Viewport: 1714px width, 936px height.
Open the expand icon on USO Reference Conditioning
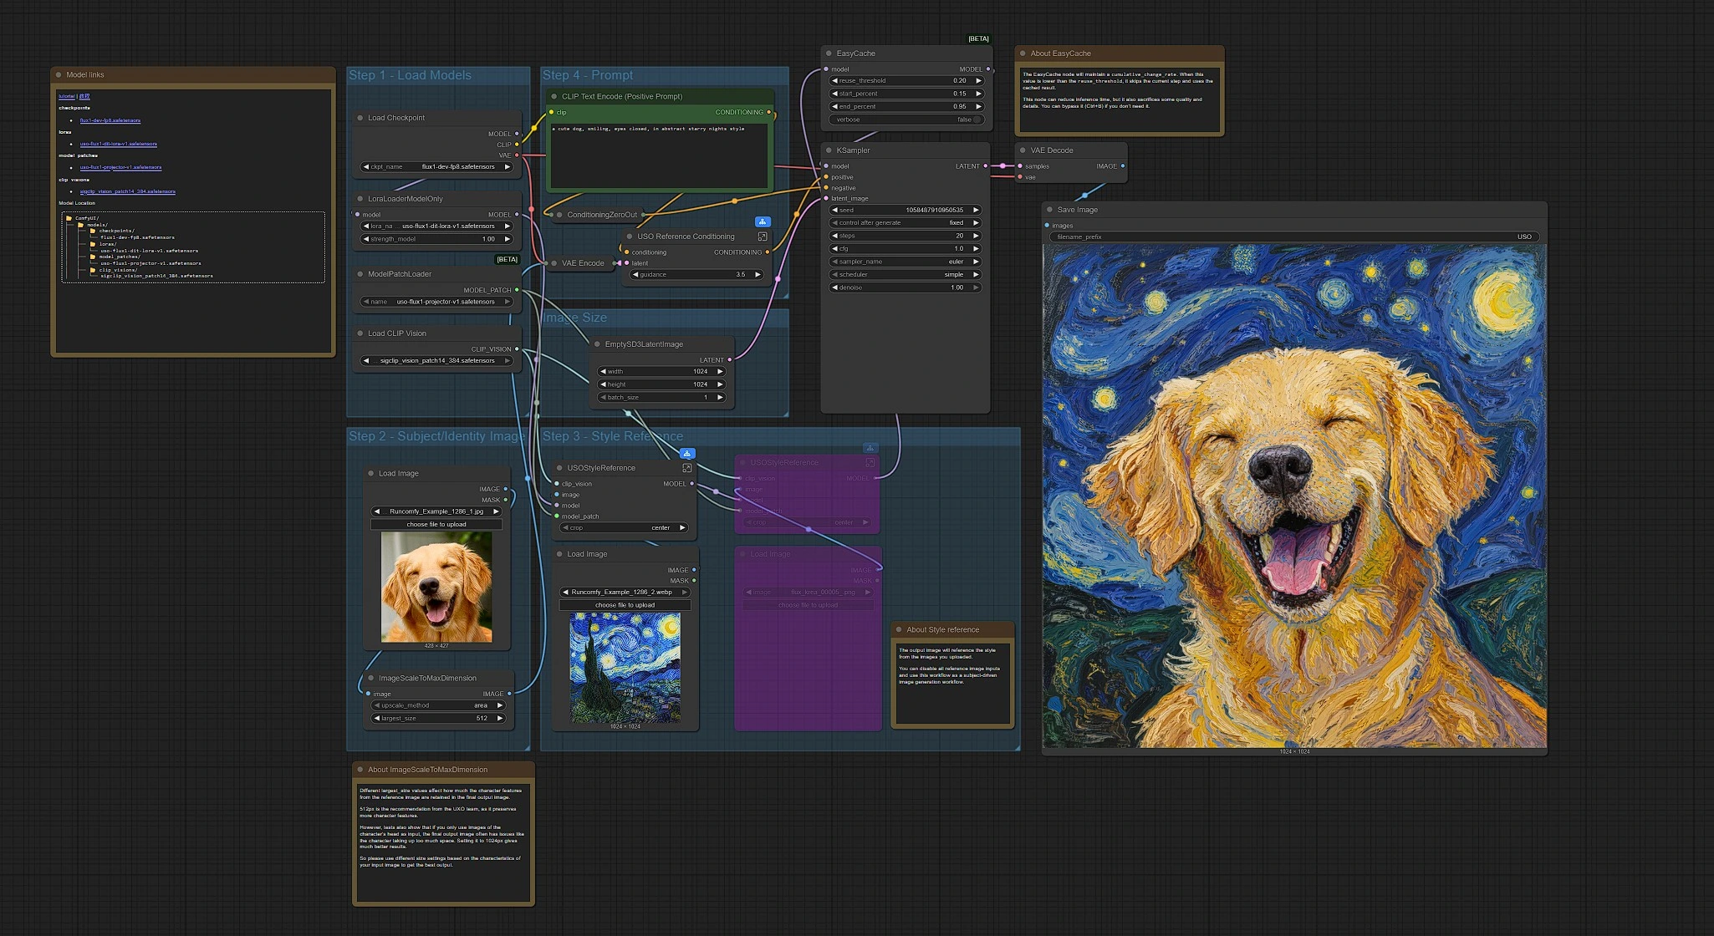click(763, 237)
